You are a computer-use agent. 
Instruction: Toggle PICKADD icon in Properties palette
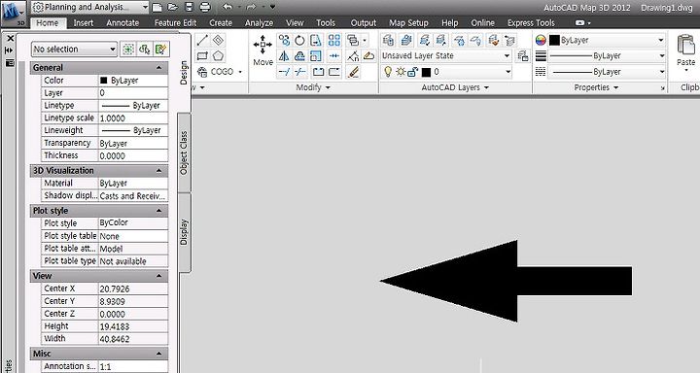[x=128, y=50]
